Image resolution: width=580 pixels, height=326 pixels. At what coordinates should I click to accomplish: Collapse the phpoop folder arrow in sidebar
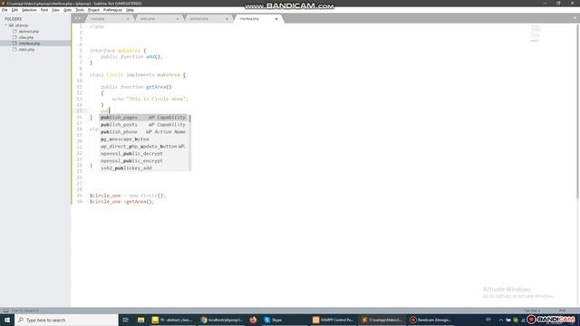(6, 25)
